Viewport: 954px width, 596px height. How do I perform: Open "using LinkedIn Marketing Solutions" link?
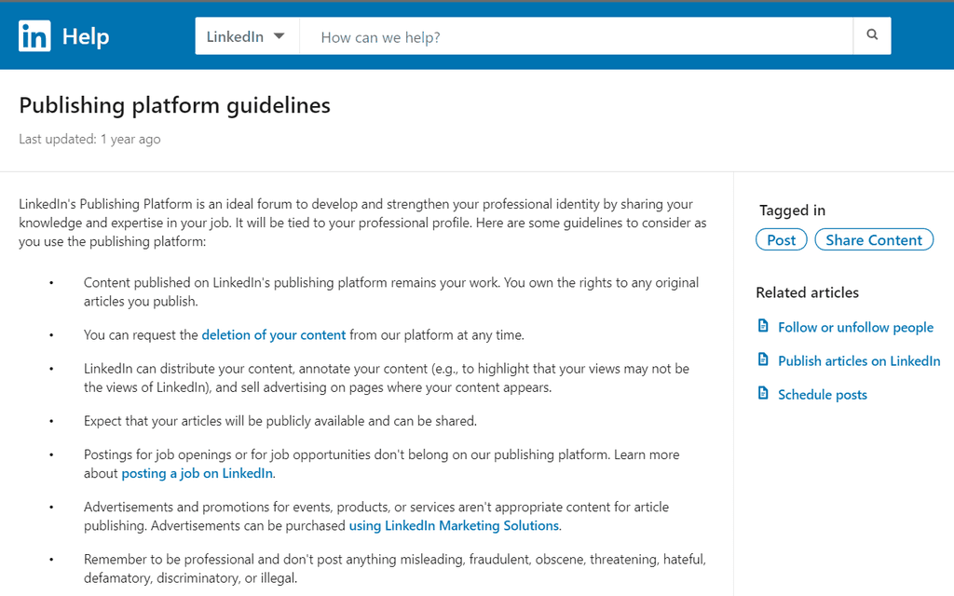tap(454, 525)
